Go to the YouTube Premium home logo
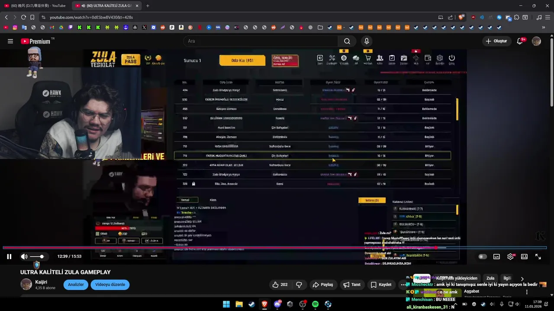 click(x=35, y=41)
